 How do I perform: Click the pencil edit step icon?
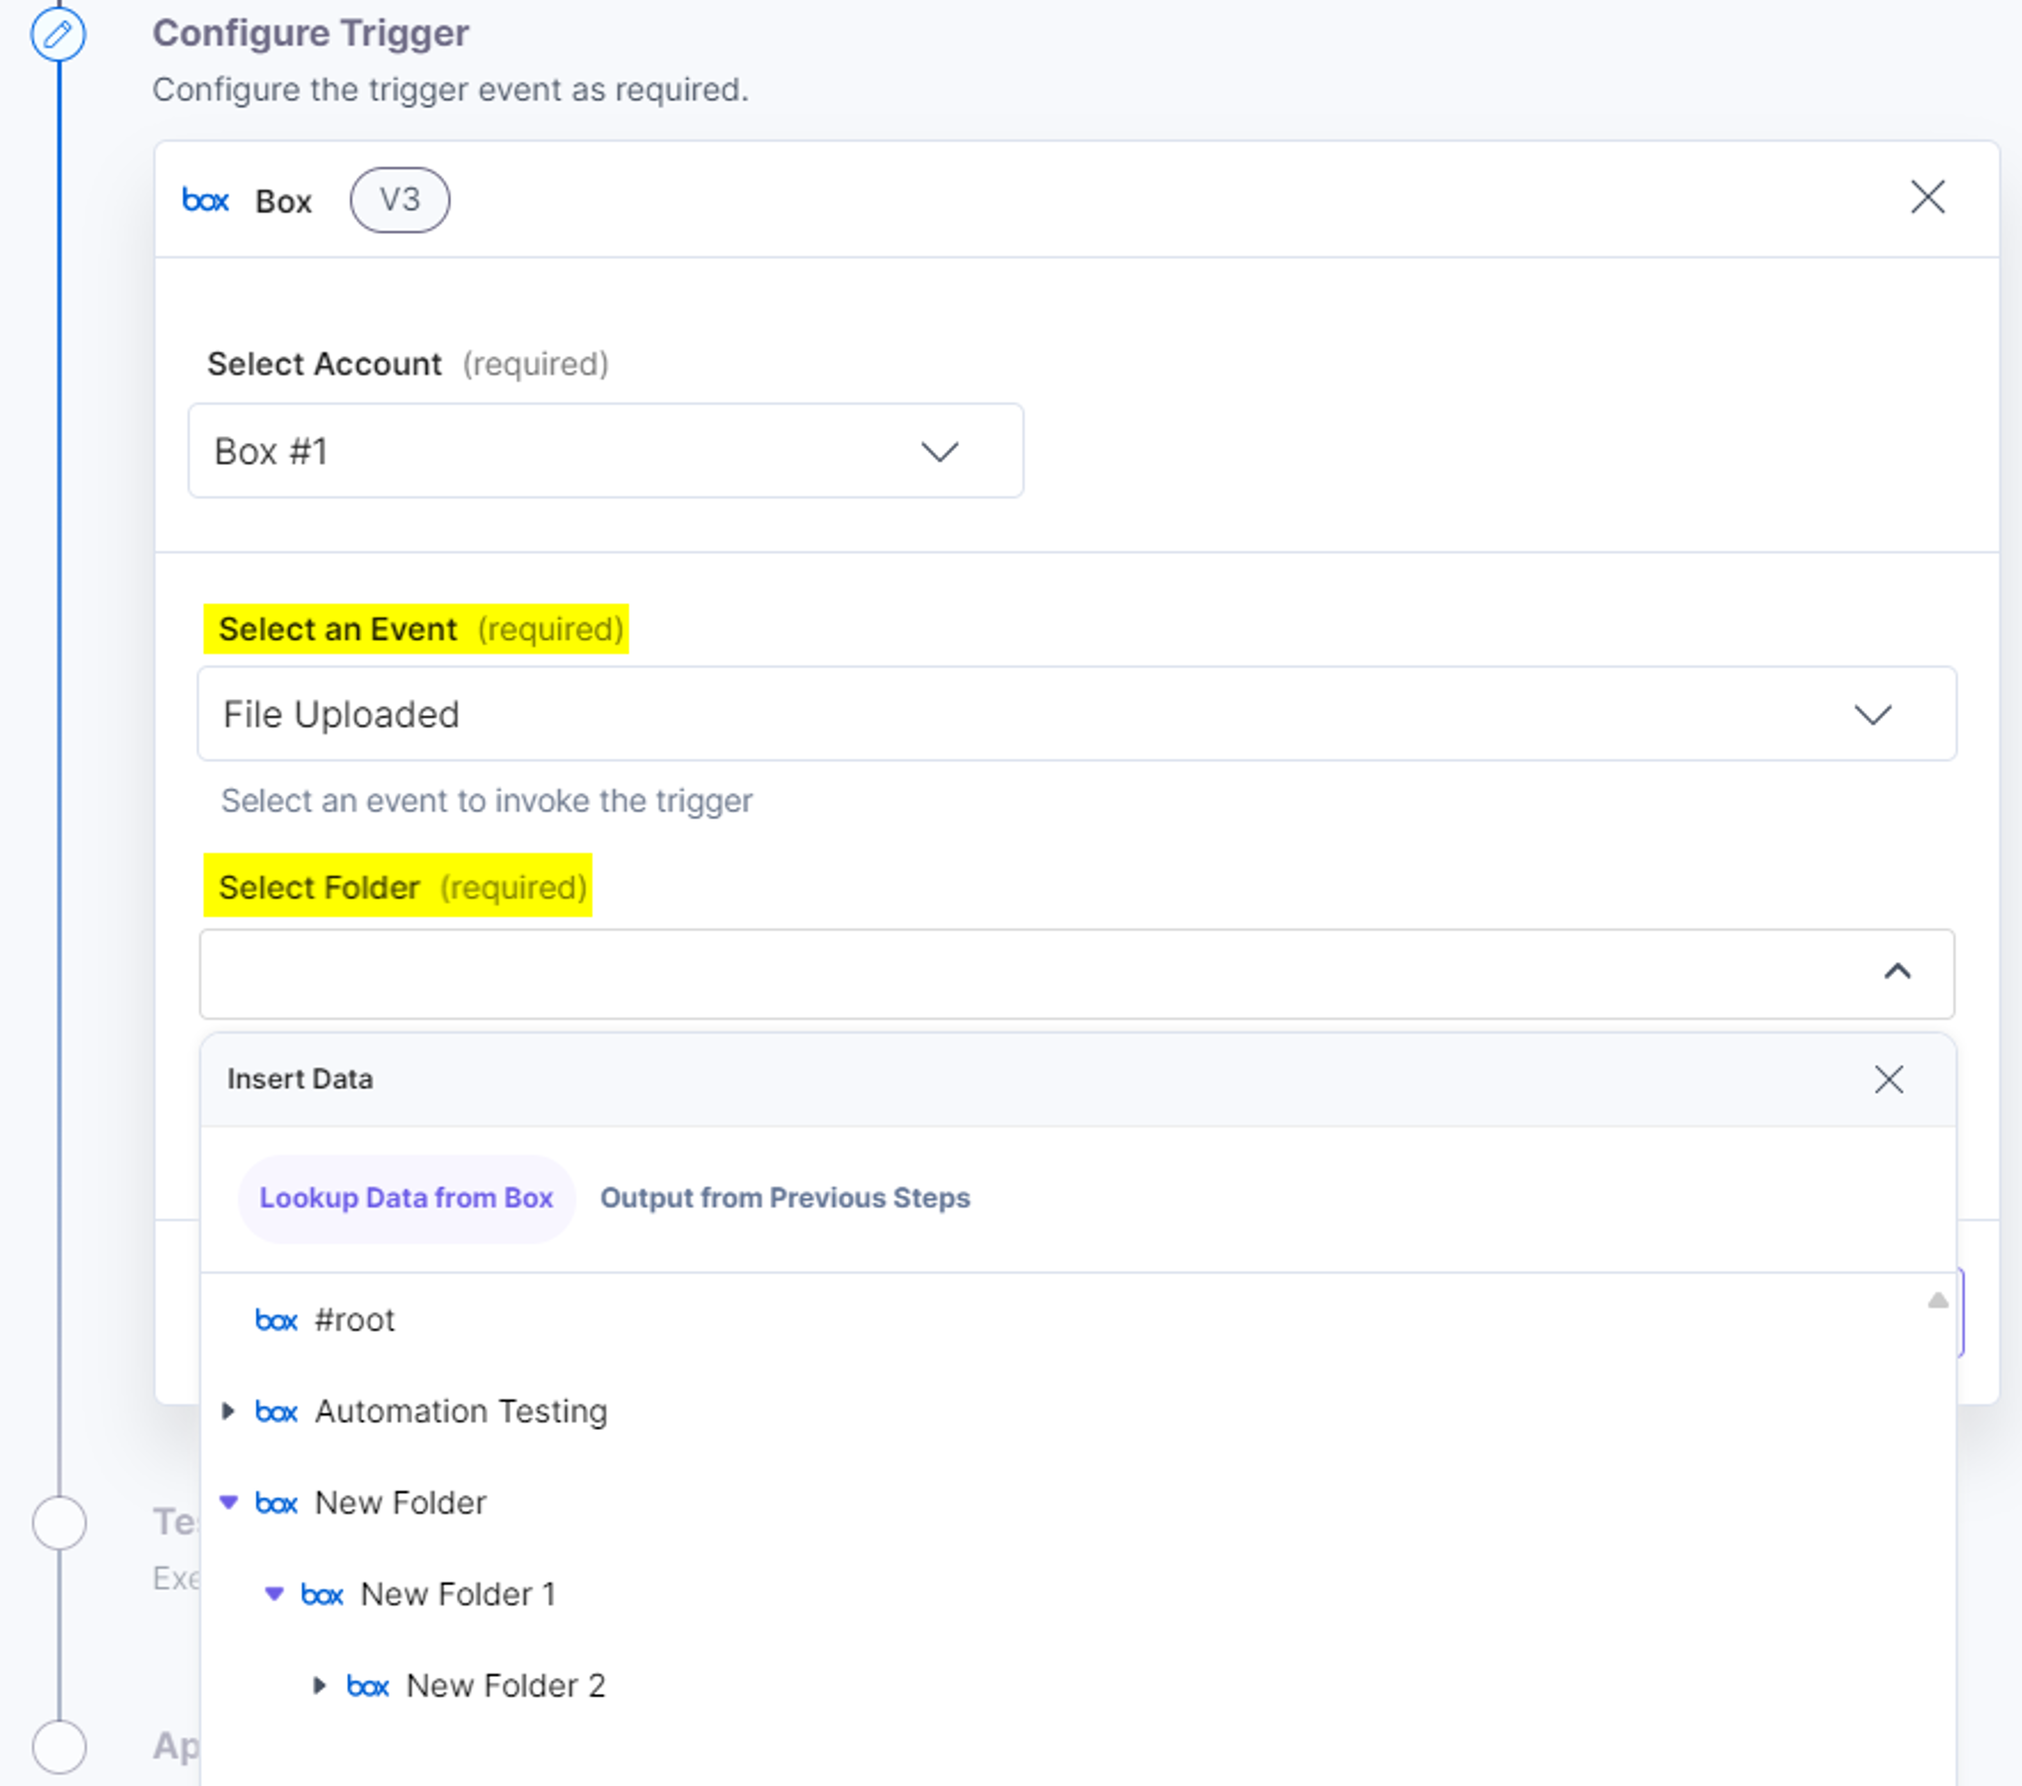58,35
